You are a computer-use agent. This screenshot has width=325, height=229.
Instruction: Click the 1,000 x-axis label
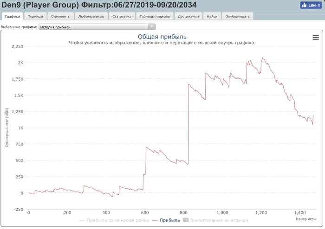222,213
